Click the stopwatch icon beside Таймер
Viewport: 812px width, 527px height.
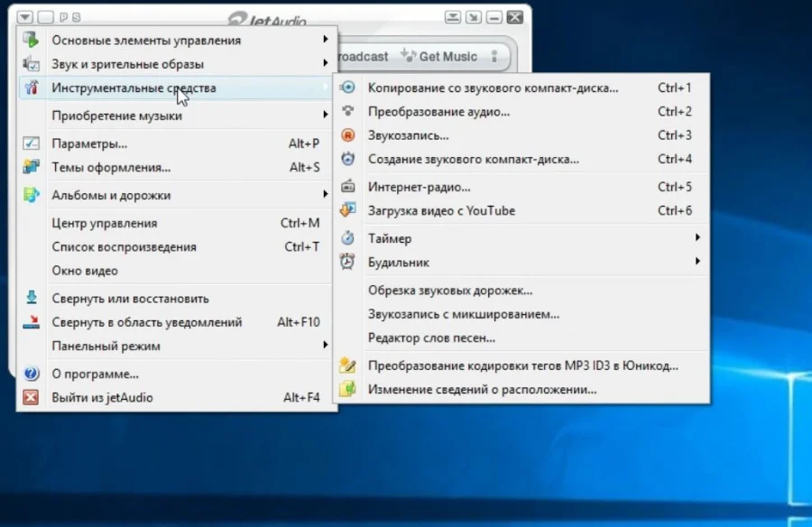(347, 238)
